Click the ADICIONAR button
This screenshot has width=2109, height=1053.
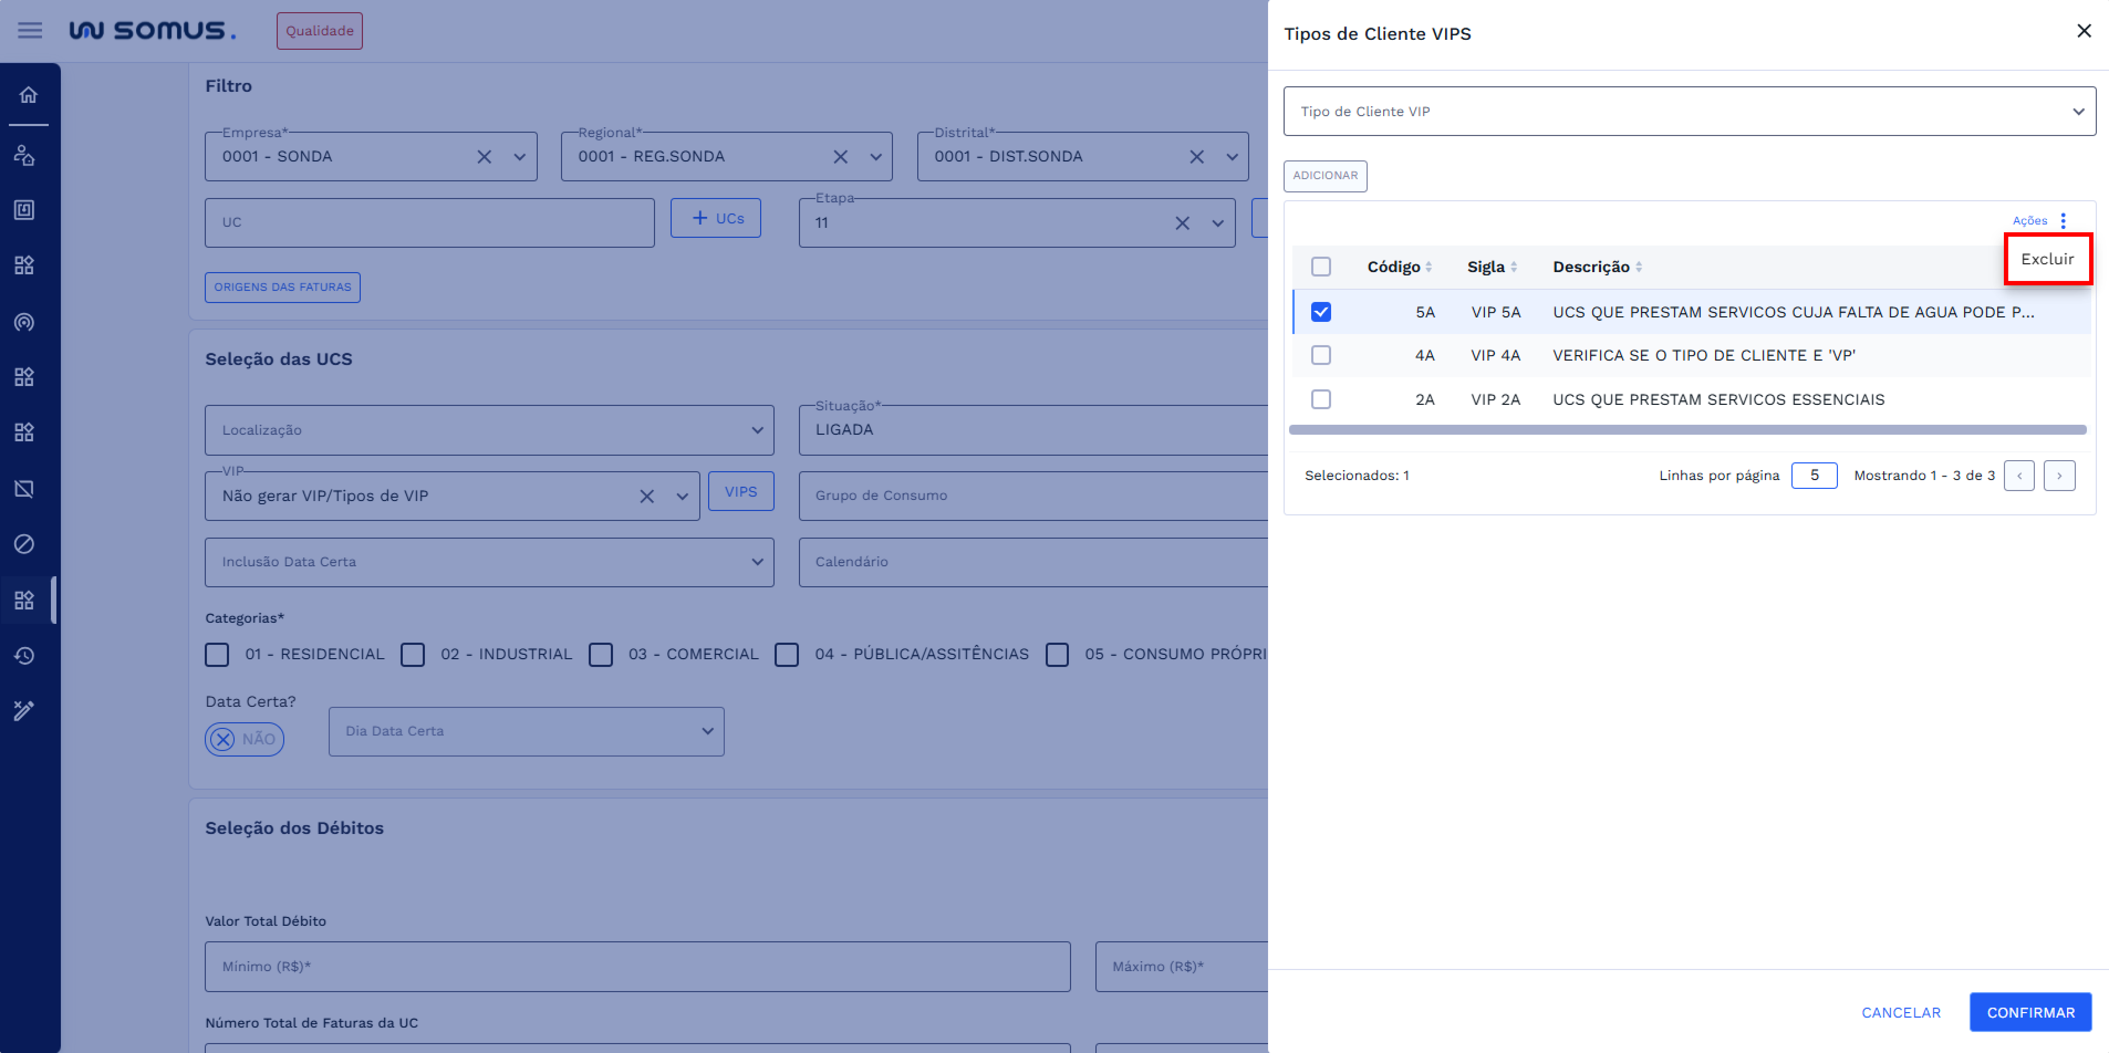pos(1324,176)
